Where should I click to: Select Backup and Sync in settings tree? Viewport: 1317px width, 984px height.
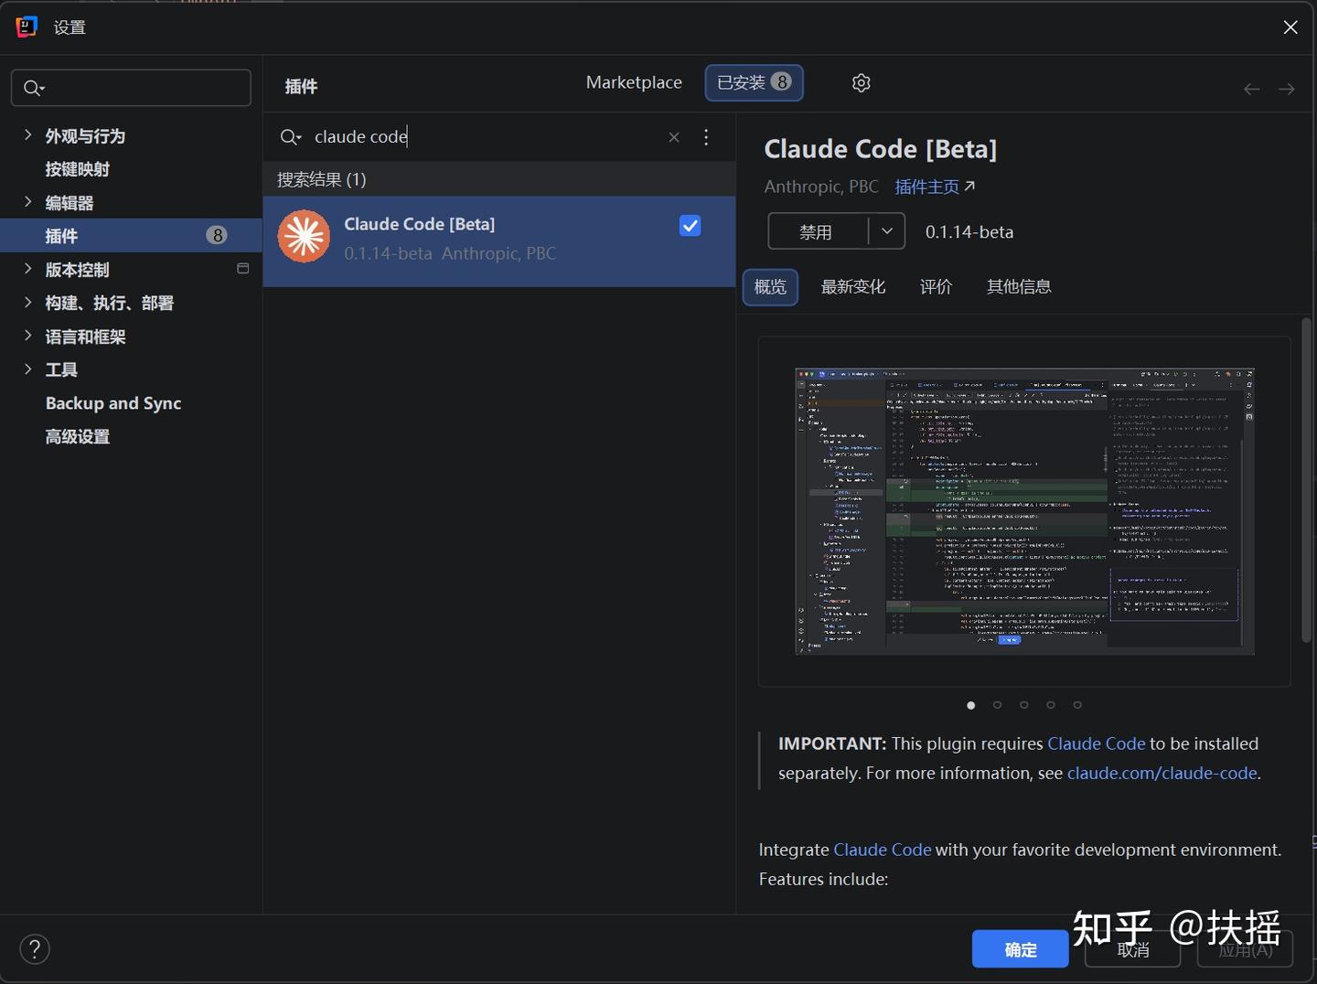(x=113, y=403)
